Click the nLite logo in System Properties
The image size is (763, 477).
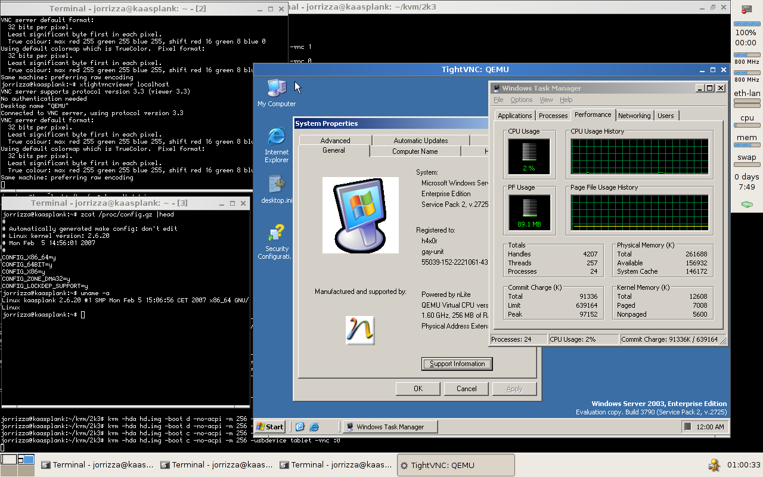[360, 330]
